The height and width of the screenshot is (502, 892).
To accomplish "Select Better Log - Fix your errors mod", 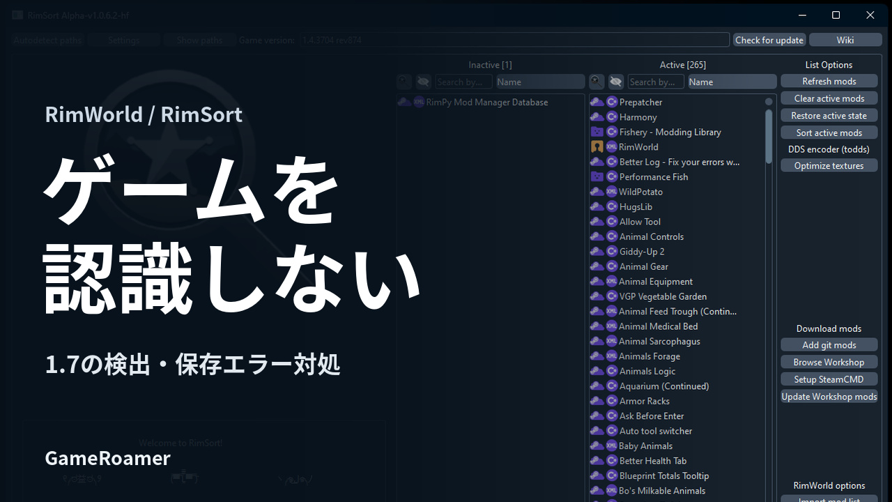I will [x=677, y=162].
